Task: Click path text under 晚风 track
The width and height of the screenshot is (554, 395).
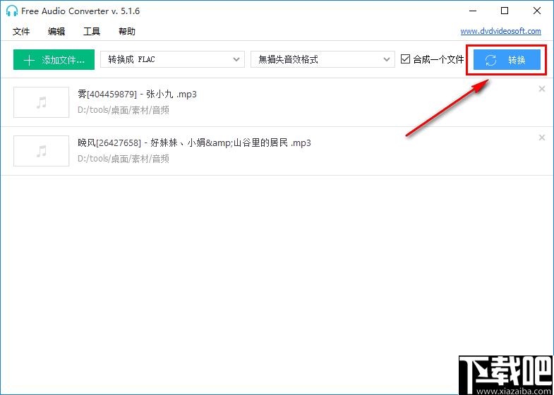Action: pos(124,159)
